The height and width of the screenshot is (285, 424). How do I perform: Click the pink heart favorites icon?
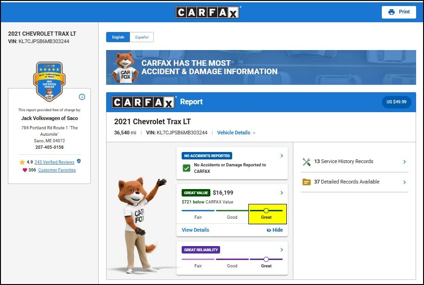[25, 170]
